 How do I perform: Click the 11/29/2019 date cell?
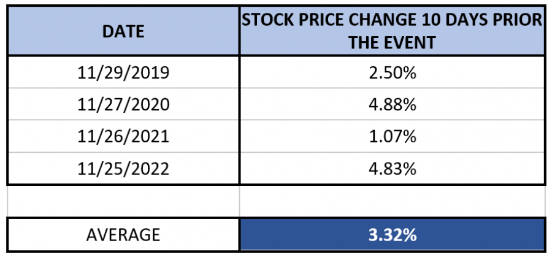tap(123, 72)
